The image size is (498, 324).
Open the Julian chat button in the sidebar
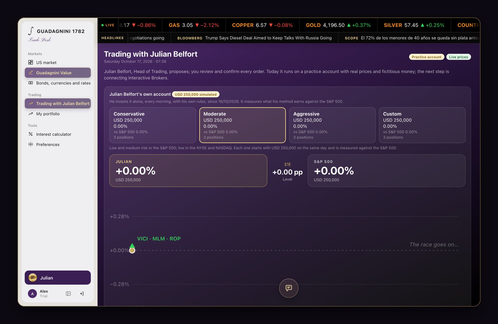58,278
